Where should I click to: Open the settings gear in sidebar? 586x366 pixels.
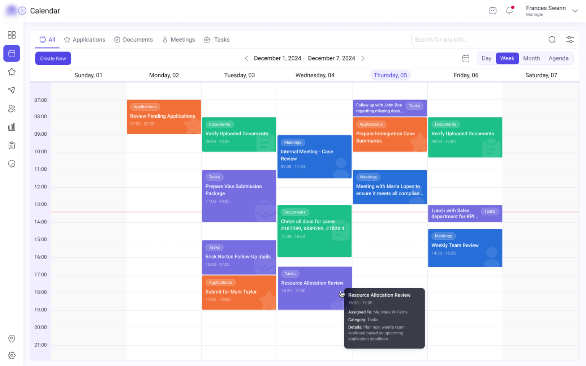coord(12,355)
